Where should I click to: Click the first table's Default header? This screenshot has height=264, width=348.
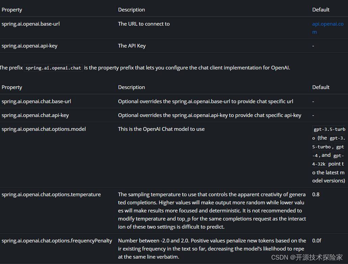point(321,10)
